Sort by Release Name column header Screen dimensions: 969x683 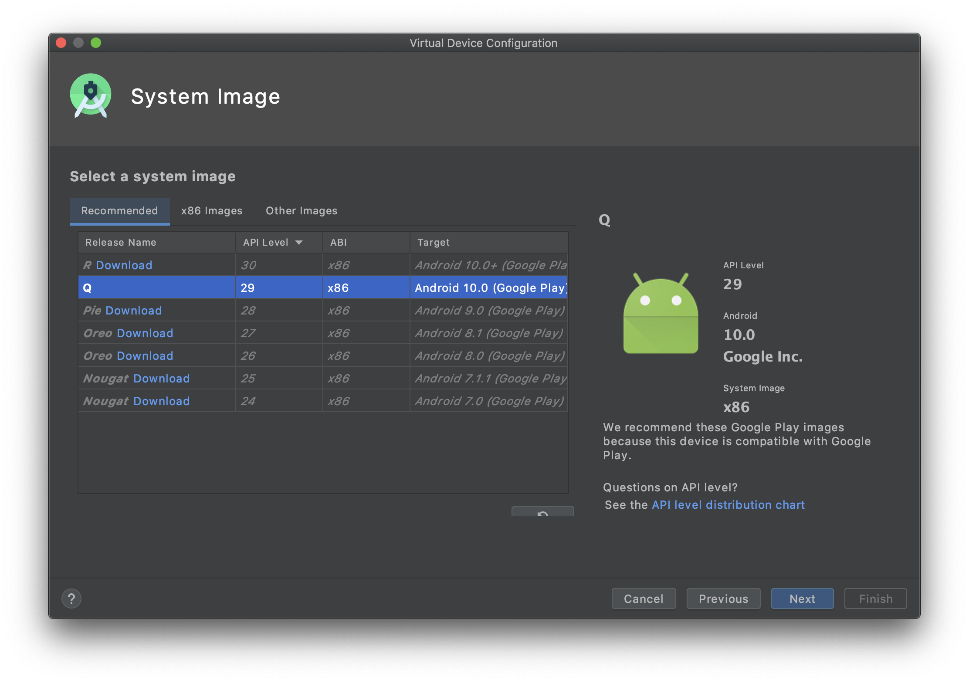(x=121, y=243)
